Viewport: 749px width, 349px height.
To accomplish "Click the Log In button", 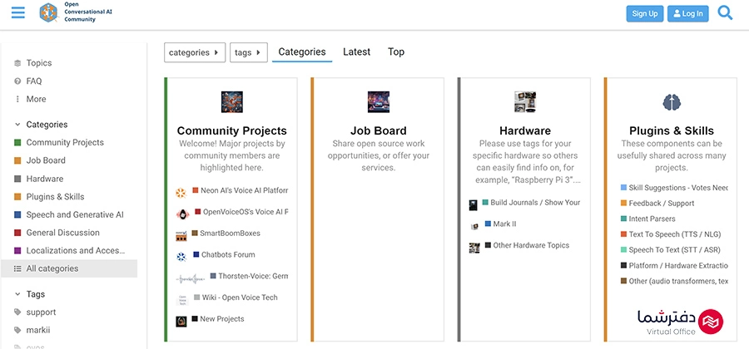I will pos(687,13).
